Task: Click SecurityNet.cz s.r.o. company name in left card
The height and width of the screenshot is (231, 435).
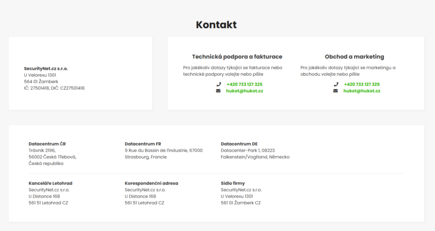Action: coord(46,69)
